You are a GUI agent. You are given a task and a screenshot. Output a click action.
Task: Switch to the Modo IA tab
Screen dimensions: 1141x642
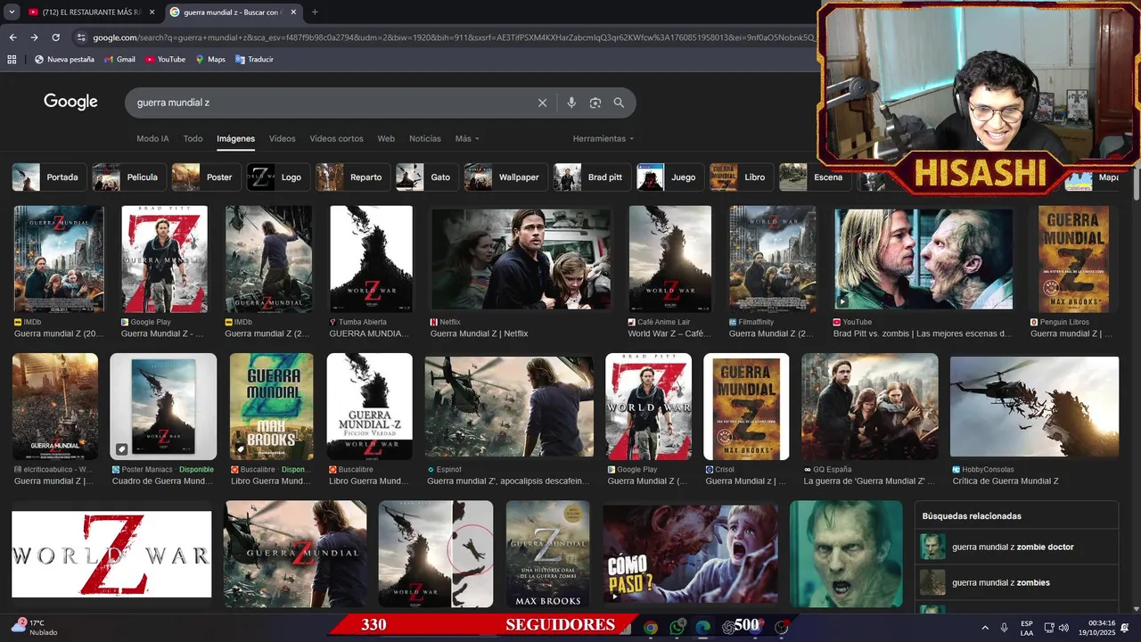coord(152,138)
